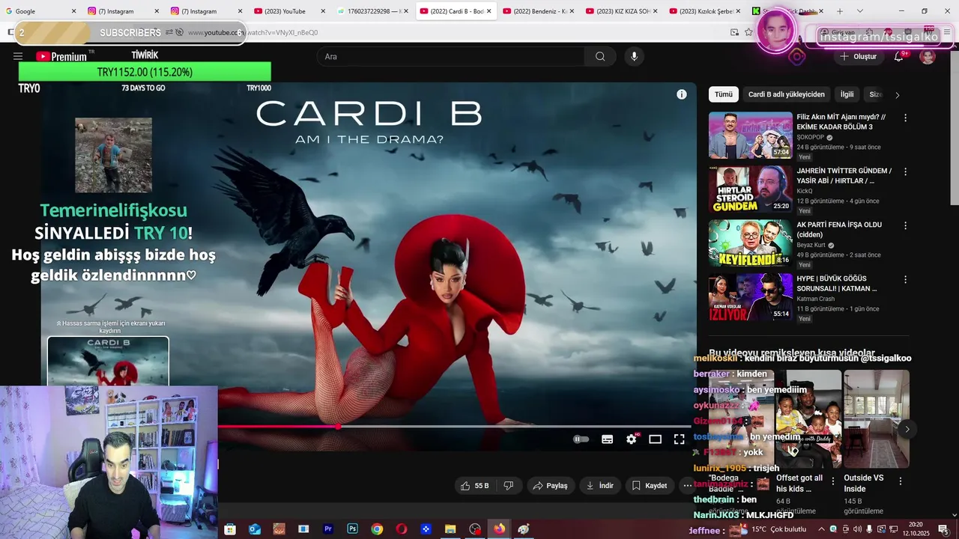Open YouTube notifications bell
The width and height of the screenshot is (959, 539).
pyautogui.click(x=898, y=56)
